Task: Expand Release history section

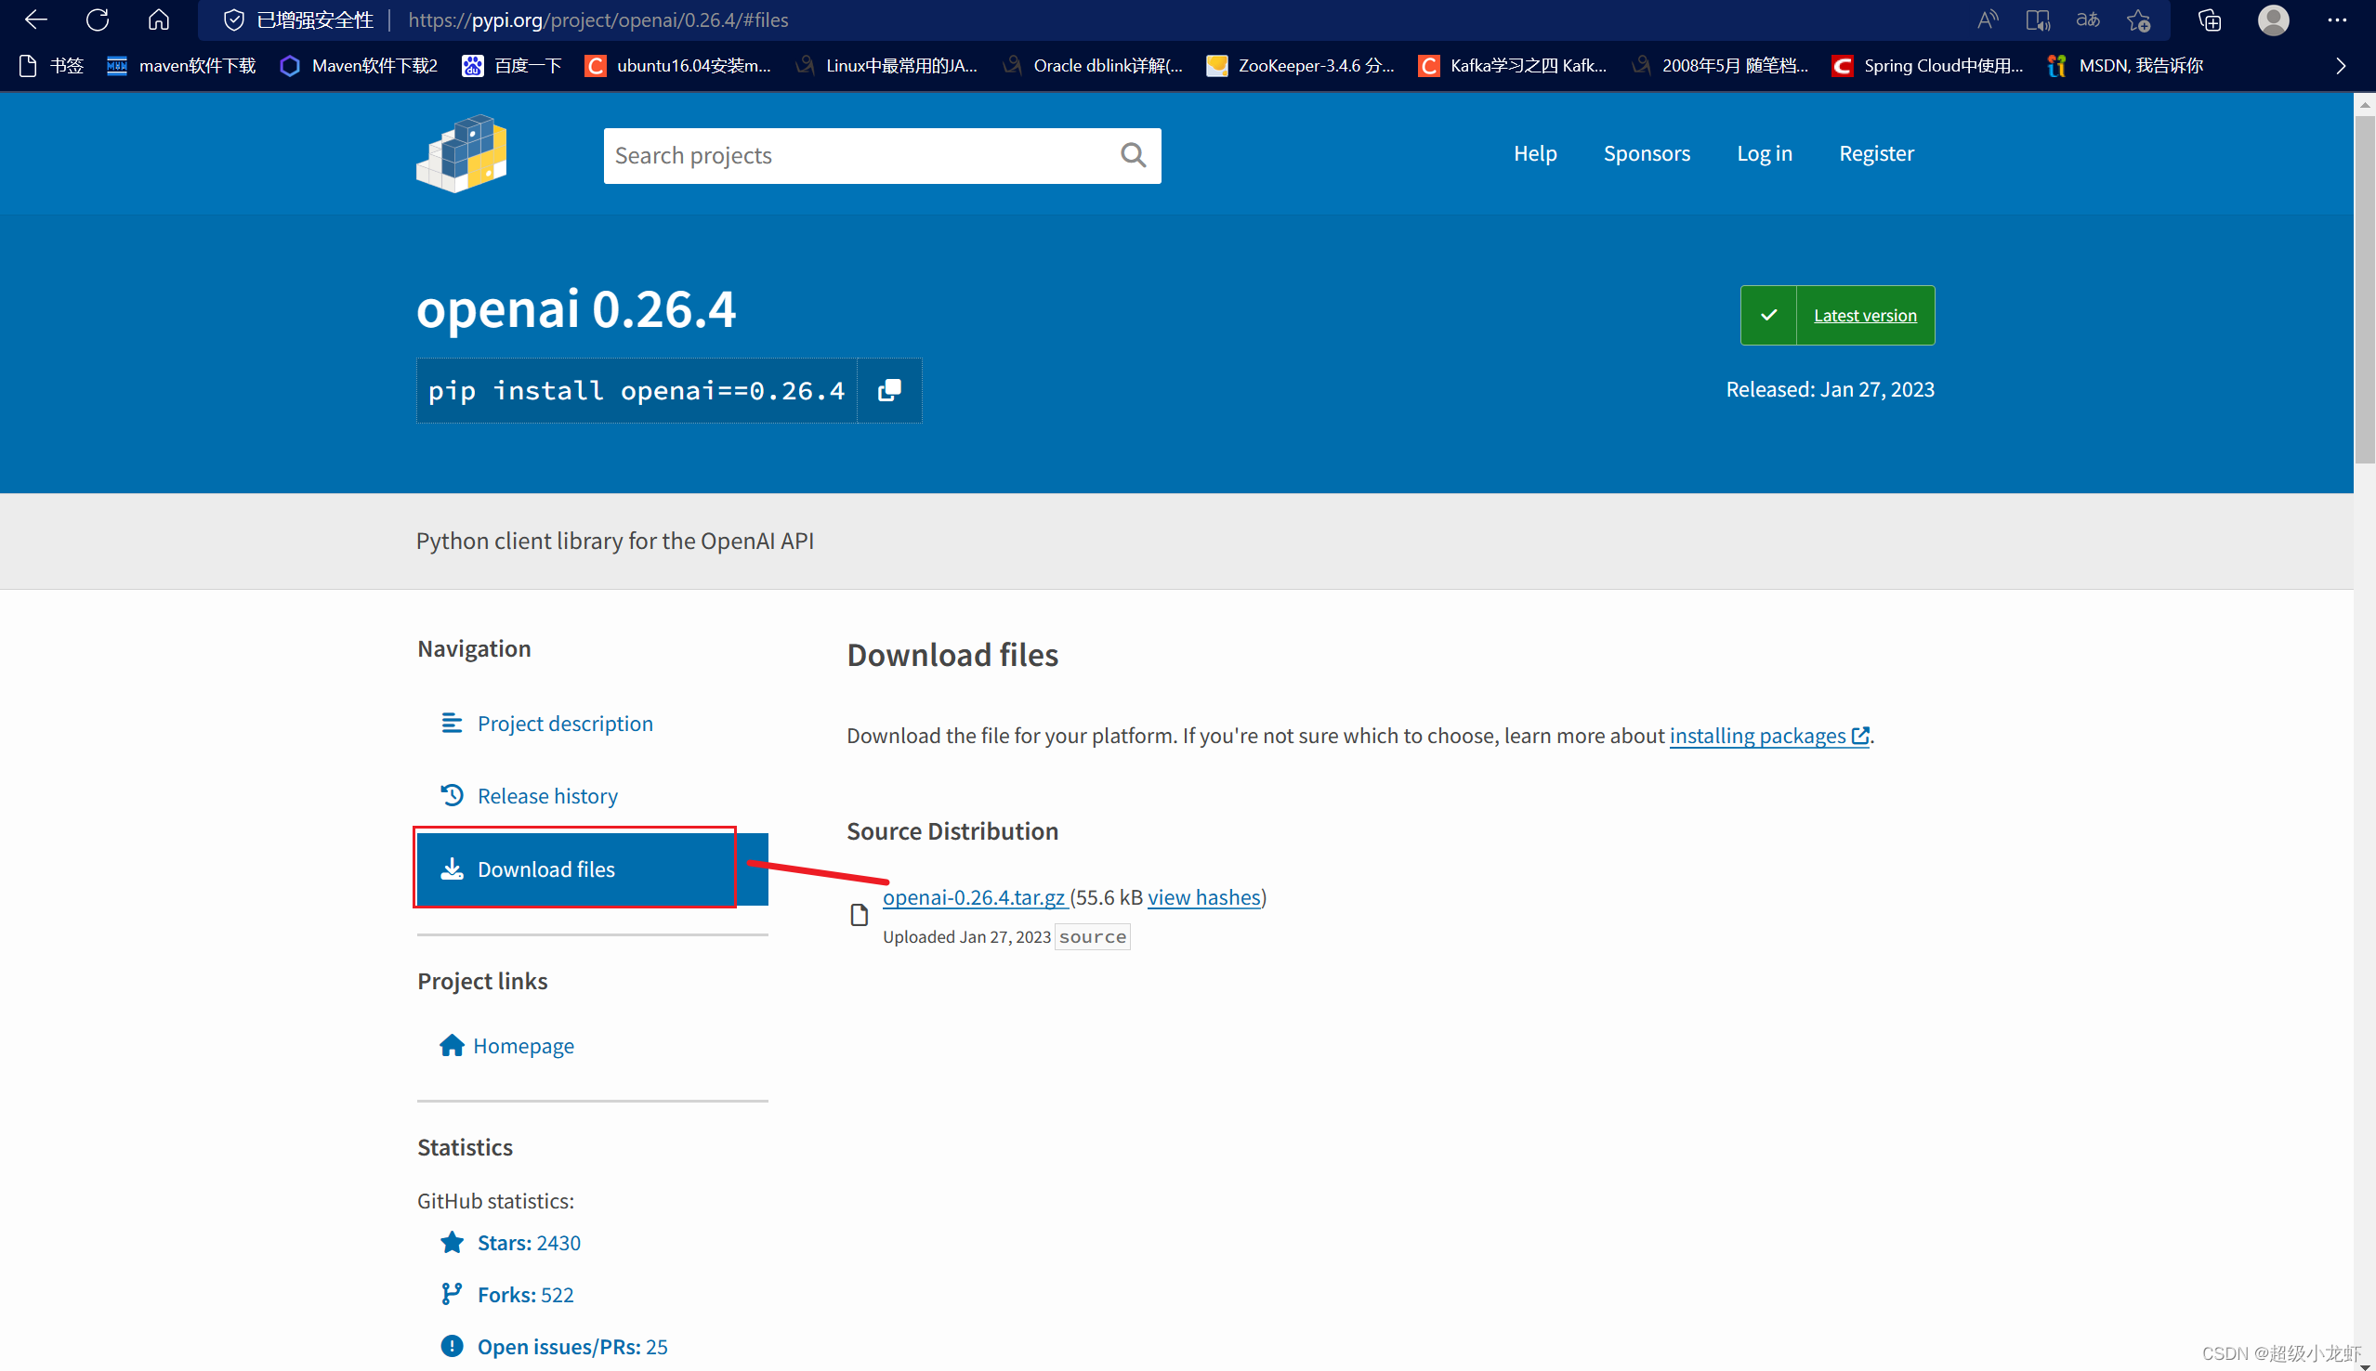Action: coord(546,795)
